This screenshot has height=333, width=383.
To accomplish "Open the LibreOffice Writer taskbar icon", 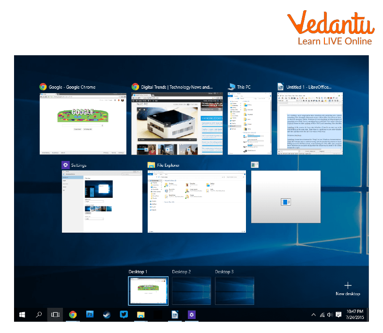I will (x=174, y=315).
